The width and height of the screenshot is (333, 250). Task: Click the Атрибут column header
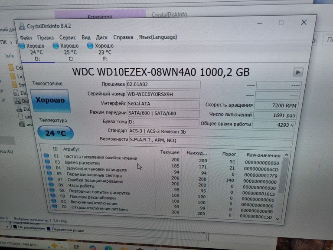coord(72,149)
